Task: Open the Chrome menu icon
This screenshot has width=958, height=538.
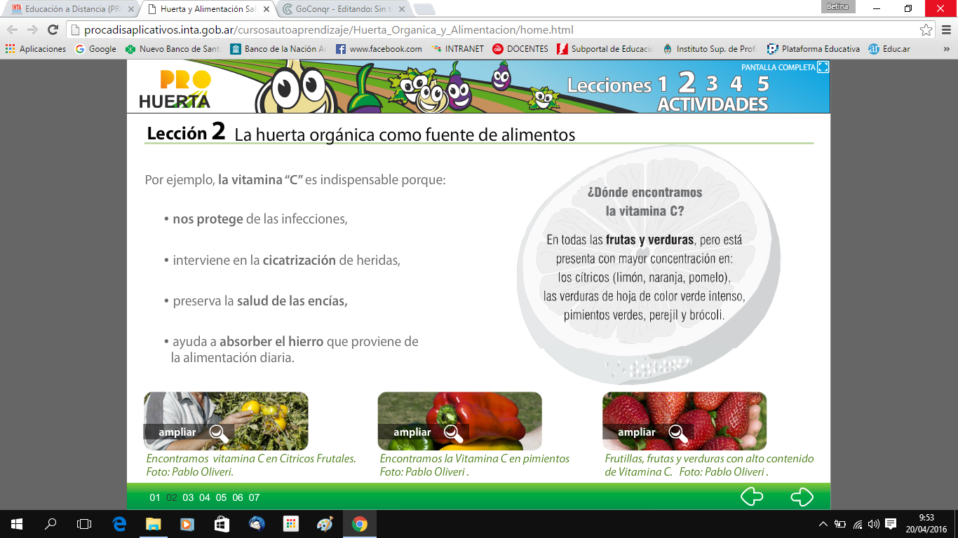Action: (945, 30)
